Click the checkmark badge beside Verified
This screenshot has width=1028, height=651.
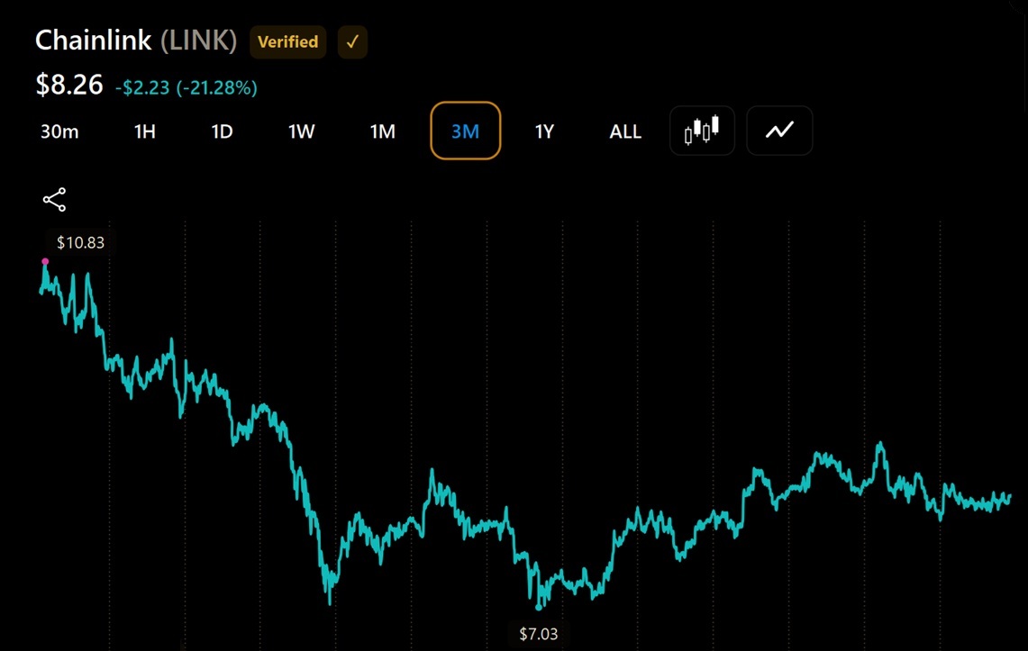pos(352,42)
